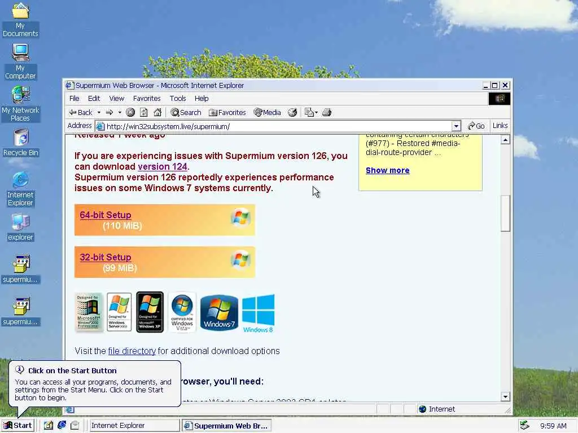Open the Search pane from toolbar

pyautogui.click(x=186, y=113)
